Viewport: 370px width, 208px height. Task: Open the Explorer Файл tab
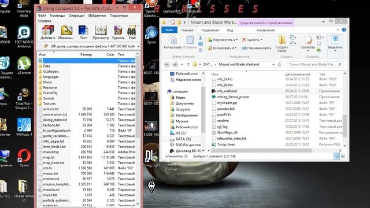coord(169,30)
